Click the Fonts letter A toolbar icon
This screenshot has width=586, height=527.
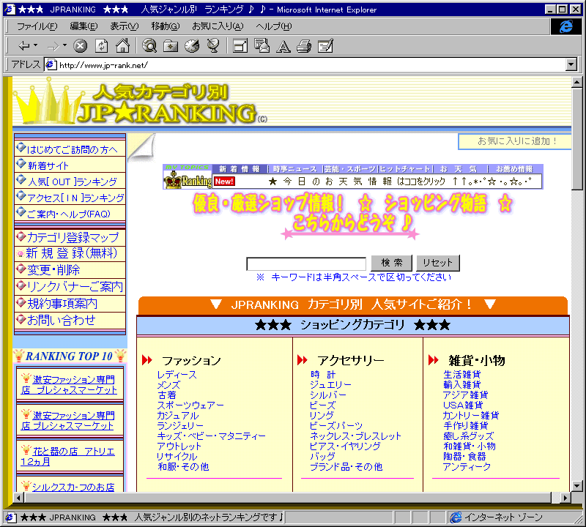point(283,46)
